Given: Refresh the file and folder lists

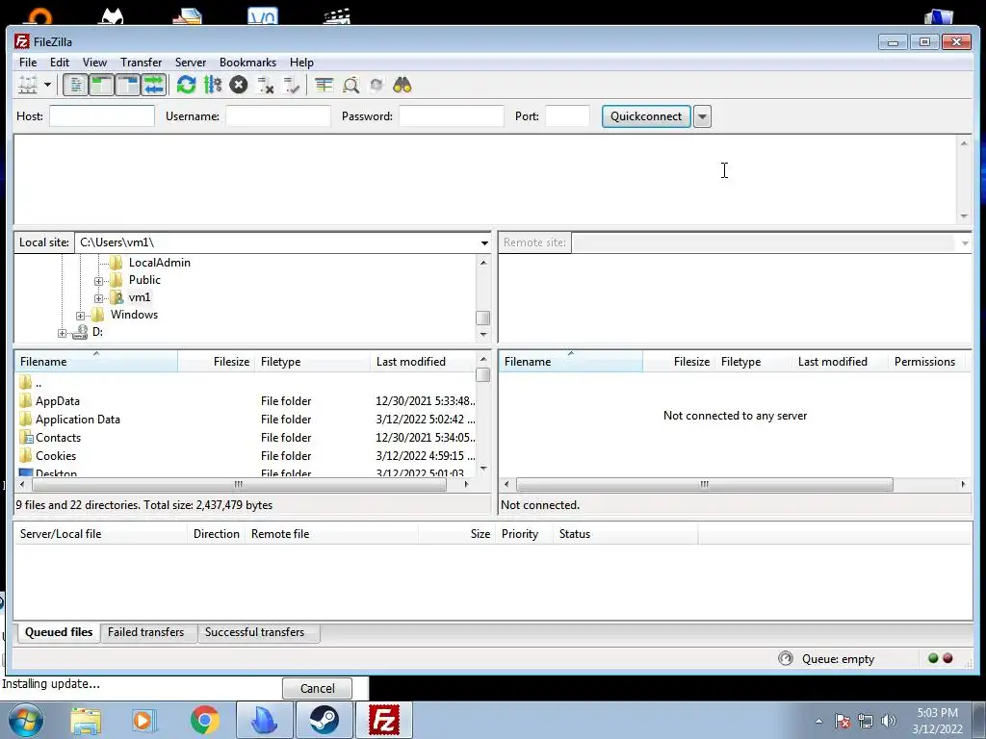Looking at the screenshot, I should (x=186, y=85).
